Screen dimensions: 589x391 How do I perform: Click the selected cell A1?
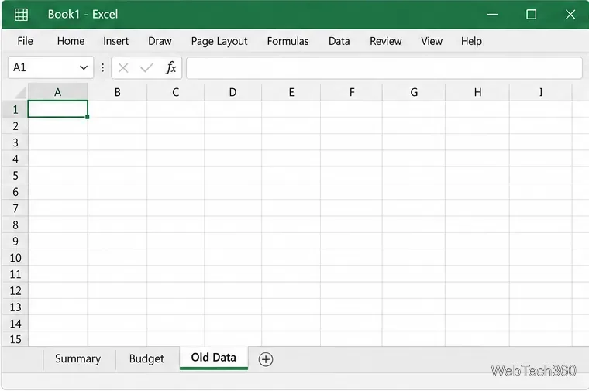point(58,109)
